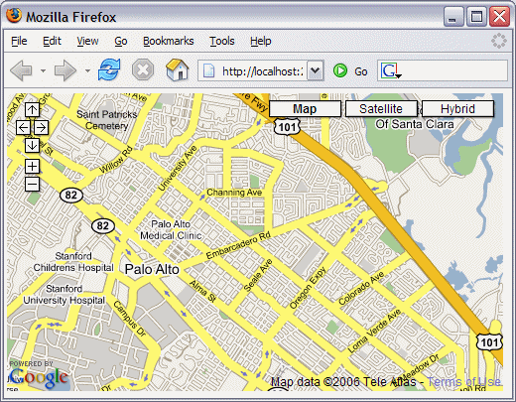Click the Seale Ave label

[x=258, y=275]
